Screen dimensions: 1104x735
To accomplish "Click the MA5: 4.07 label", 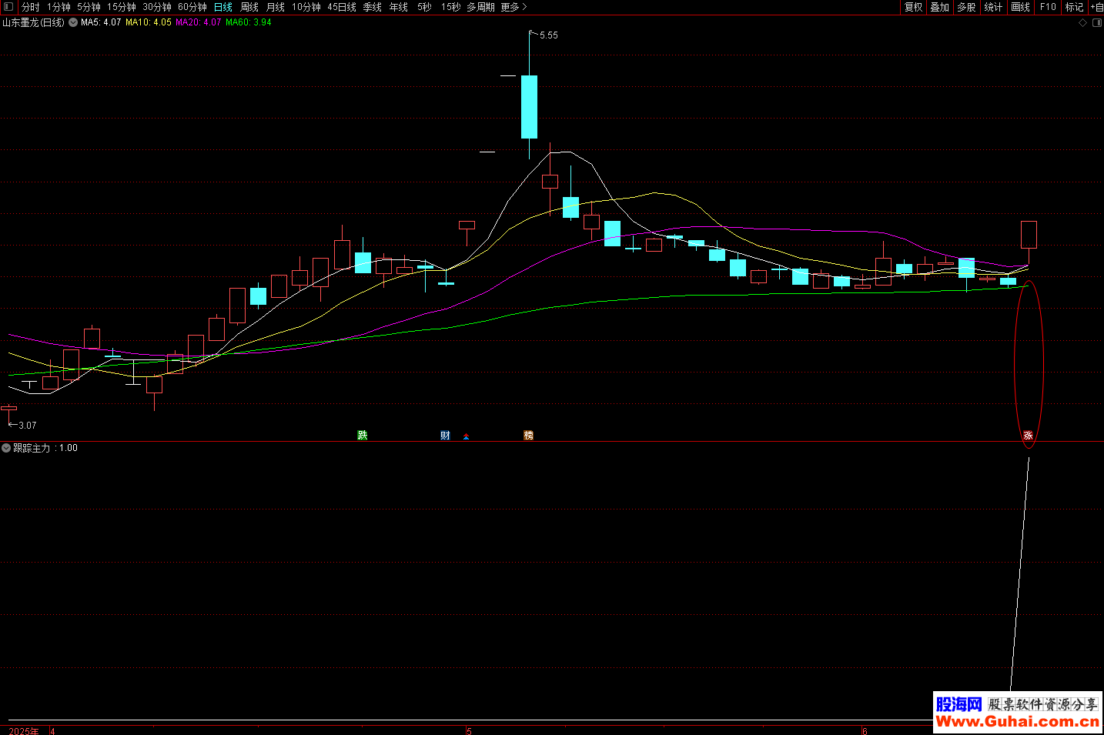I will click(101, 22).
